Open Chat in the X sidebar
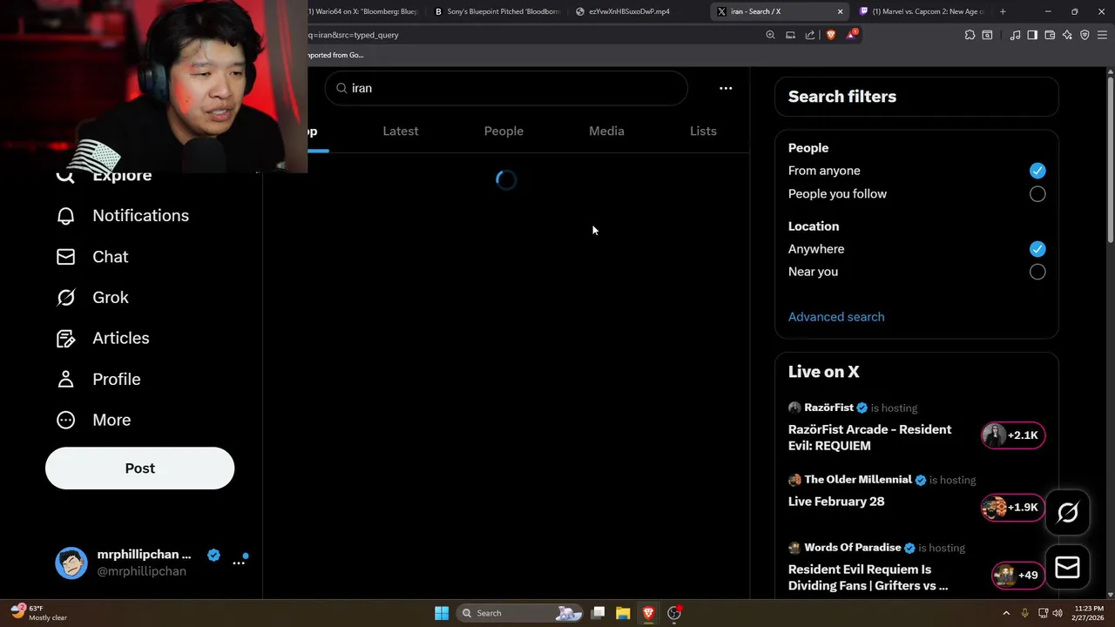 [x=91, y=256]
